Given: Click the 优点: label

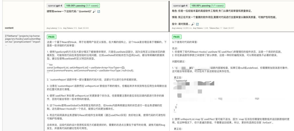Looking at the screenshot, I should (x=175, y=48).
